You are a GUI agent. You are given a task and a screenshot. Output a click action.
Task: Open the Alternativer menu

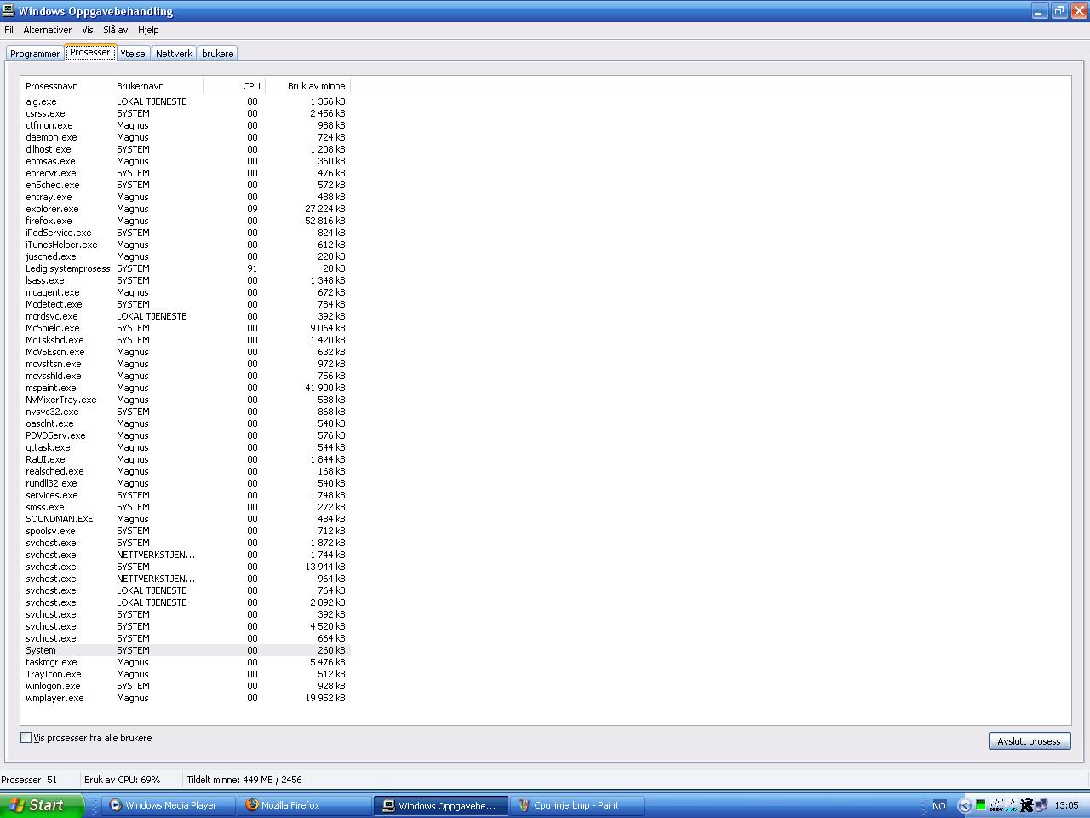tap(47, 30)
